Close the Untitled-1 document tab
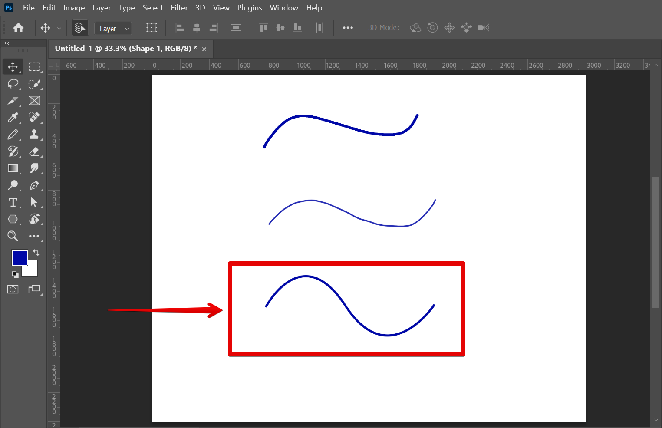662x428 pixels. [204, 49]
